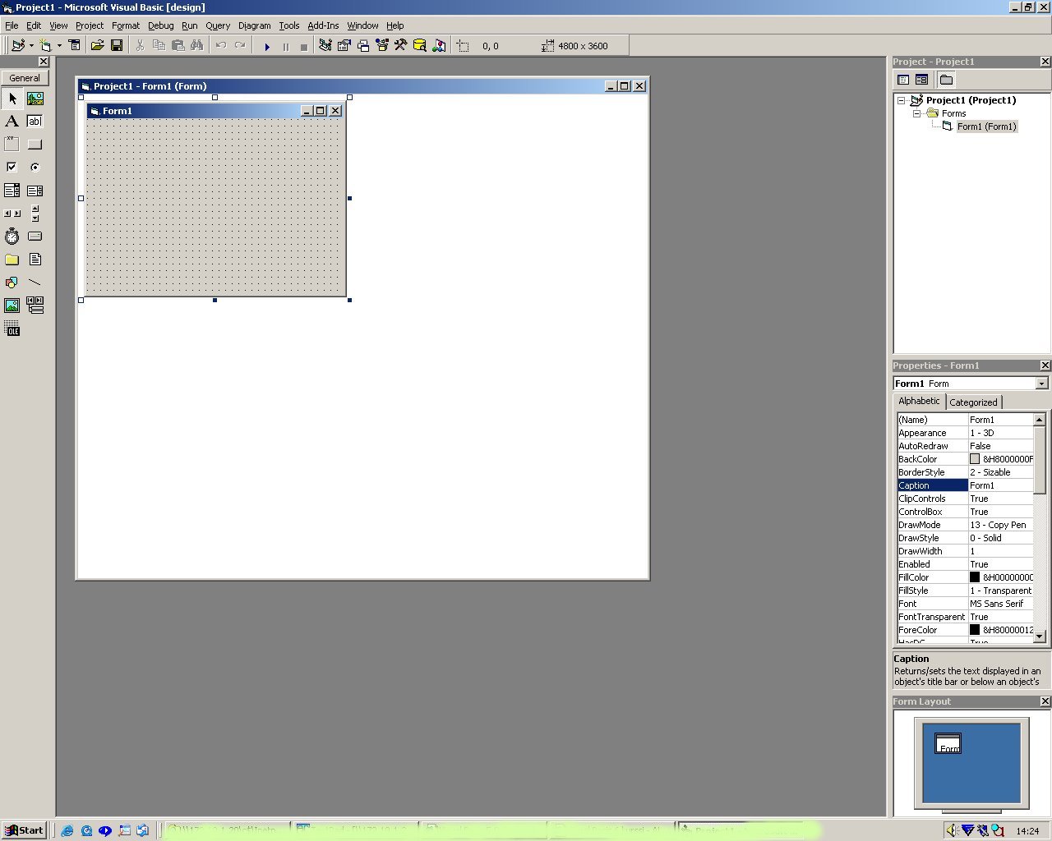The image size is (1052, 841).
Task: Open the Add Form dropdown arrow
Action: (x=59, y=46)
